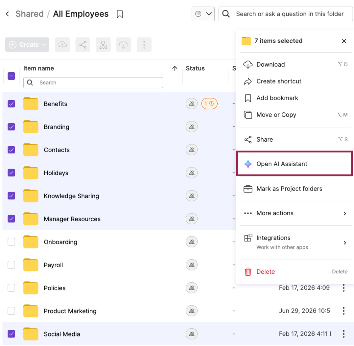Screen dimensions: 354x346
Task: Expand the More actions submenu
Action: click(295, 213)
